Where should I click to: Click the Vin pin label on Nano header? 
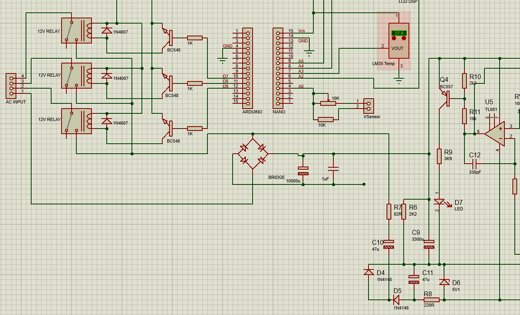(301, 31)
